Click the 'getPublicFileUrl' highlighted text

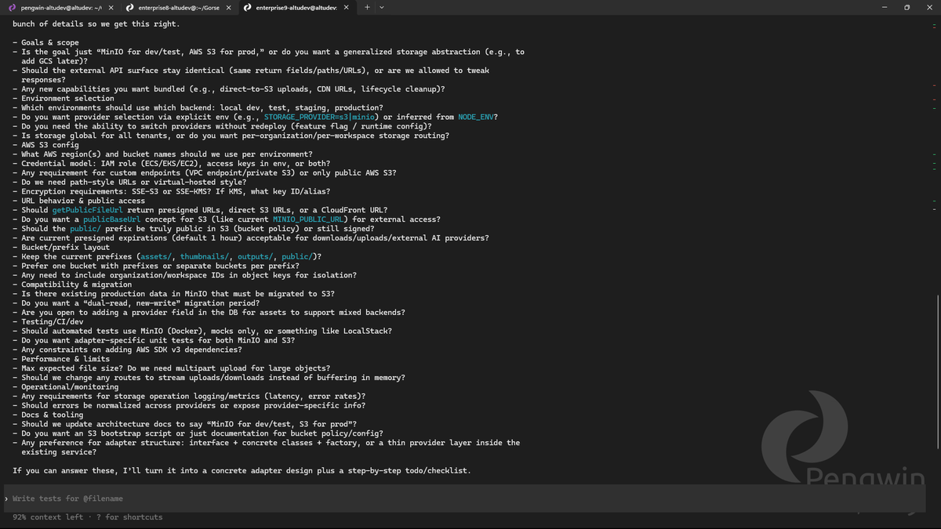pos(89,210)
